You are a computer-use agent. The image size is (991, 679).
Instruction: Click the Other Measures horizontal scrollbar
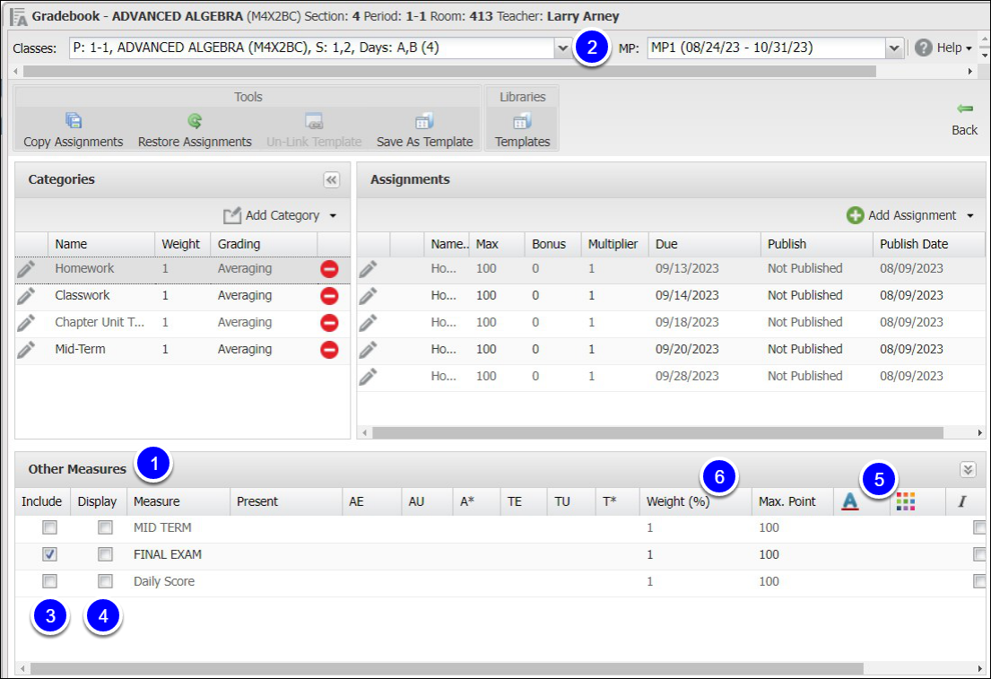(447, 668)
